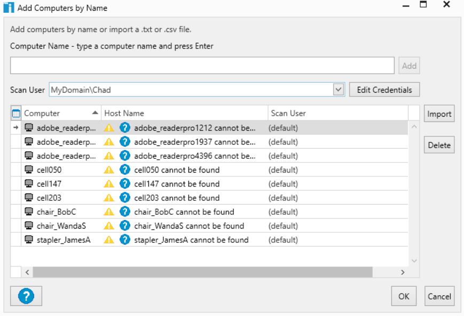Click the horizontal scrollbar right arrow
Image resolution: width=464 pixels, height=316 pixels.
tap(403, 272)
